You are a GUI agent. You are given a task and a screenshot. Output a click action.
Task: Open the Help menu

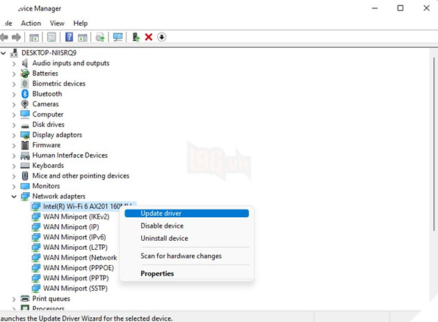81,23
